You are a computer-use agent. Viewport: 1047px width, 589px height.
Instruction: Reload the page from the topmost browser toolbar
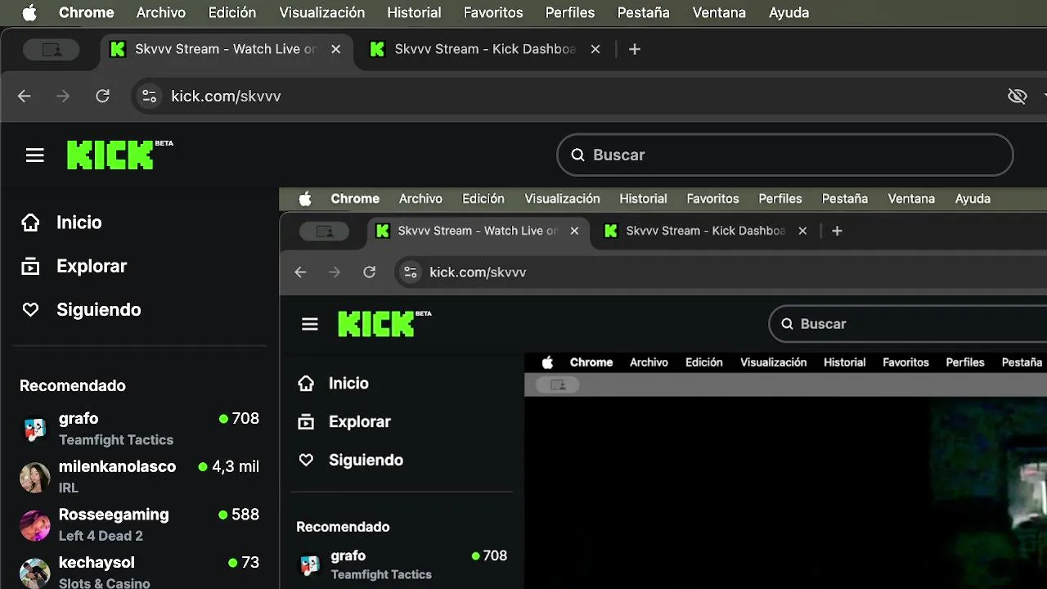click(x=102, y=96)
